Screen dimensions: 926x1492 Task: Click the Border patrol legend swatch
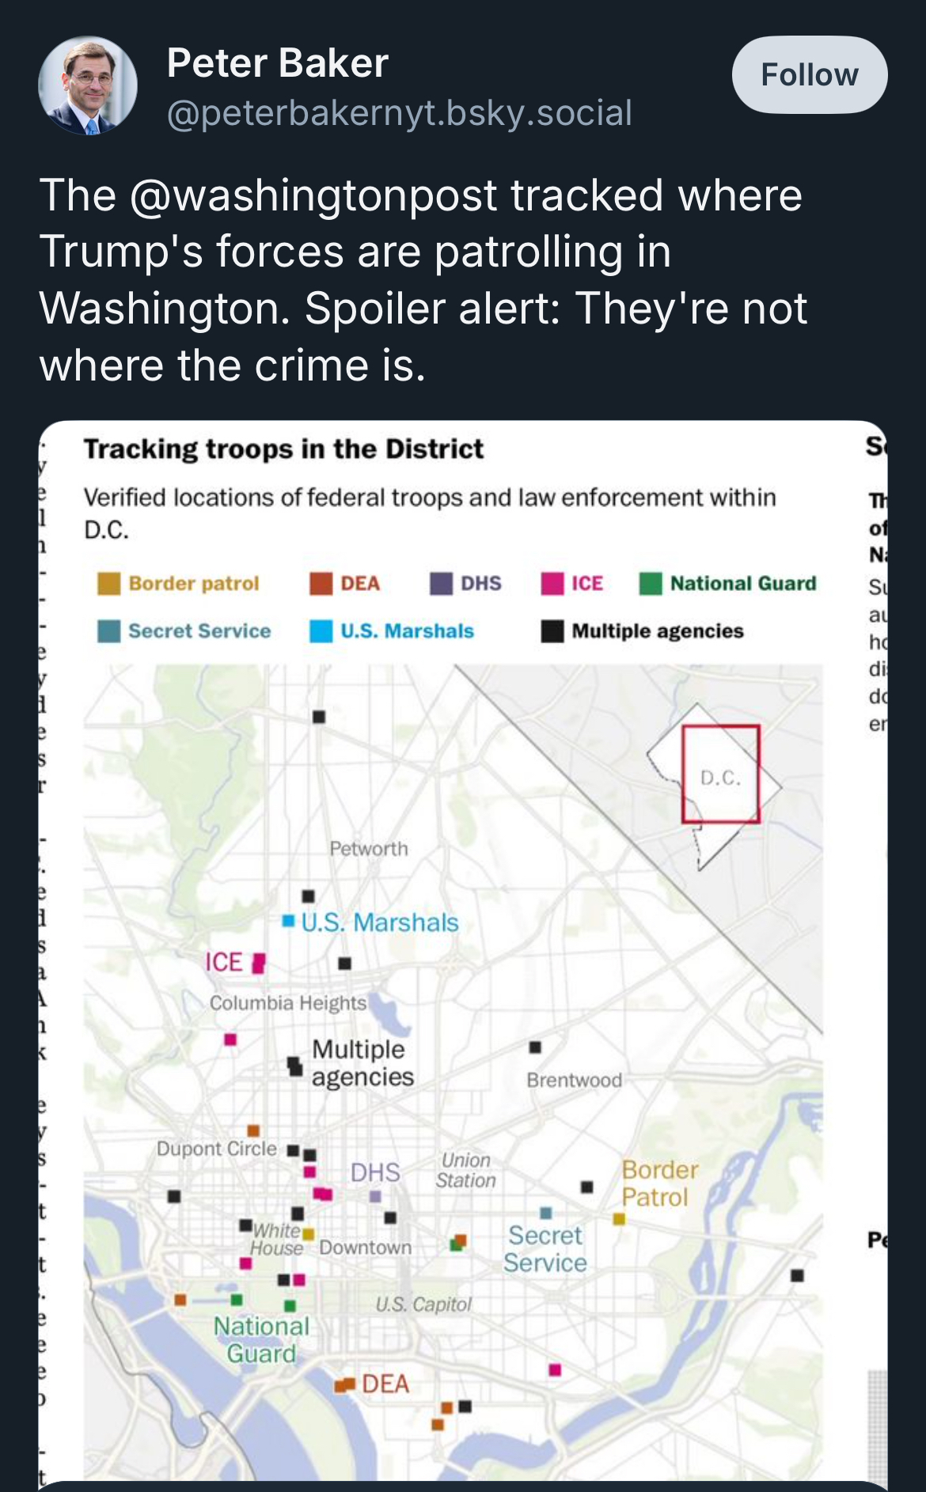[x=108, y=583]
